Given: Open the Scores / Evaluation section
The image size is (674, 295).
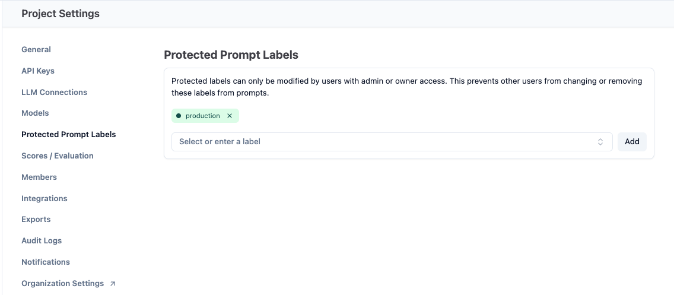Looking at the screenshot, I should tap(58, 156).
